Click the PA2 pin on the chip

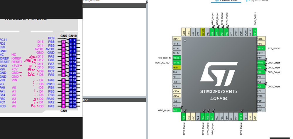177,110
